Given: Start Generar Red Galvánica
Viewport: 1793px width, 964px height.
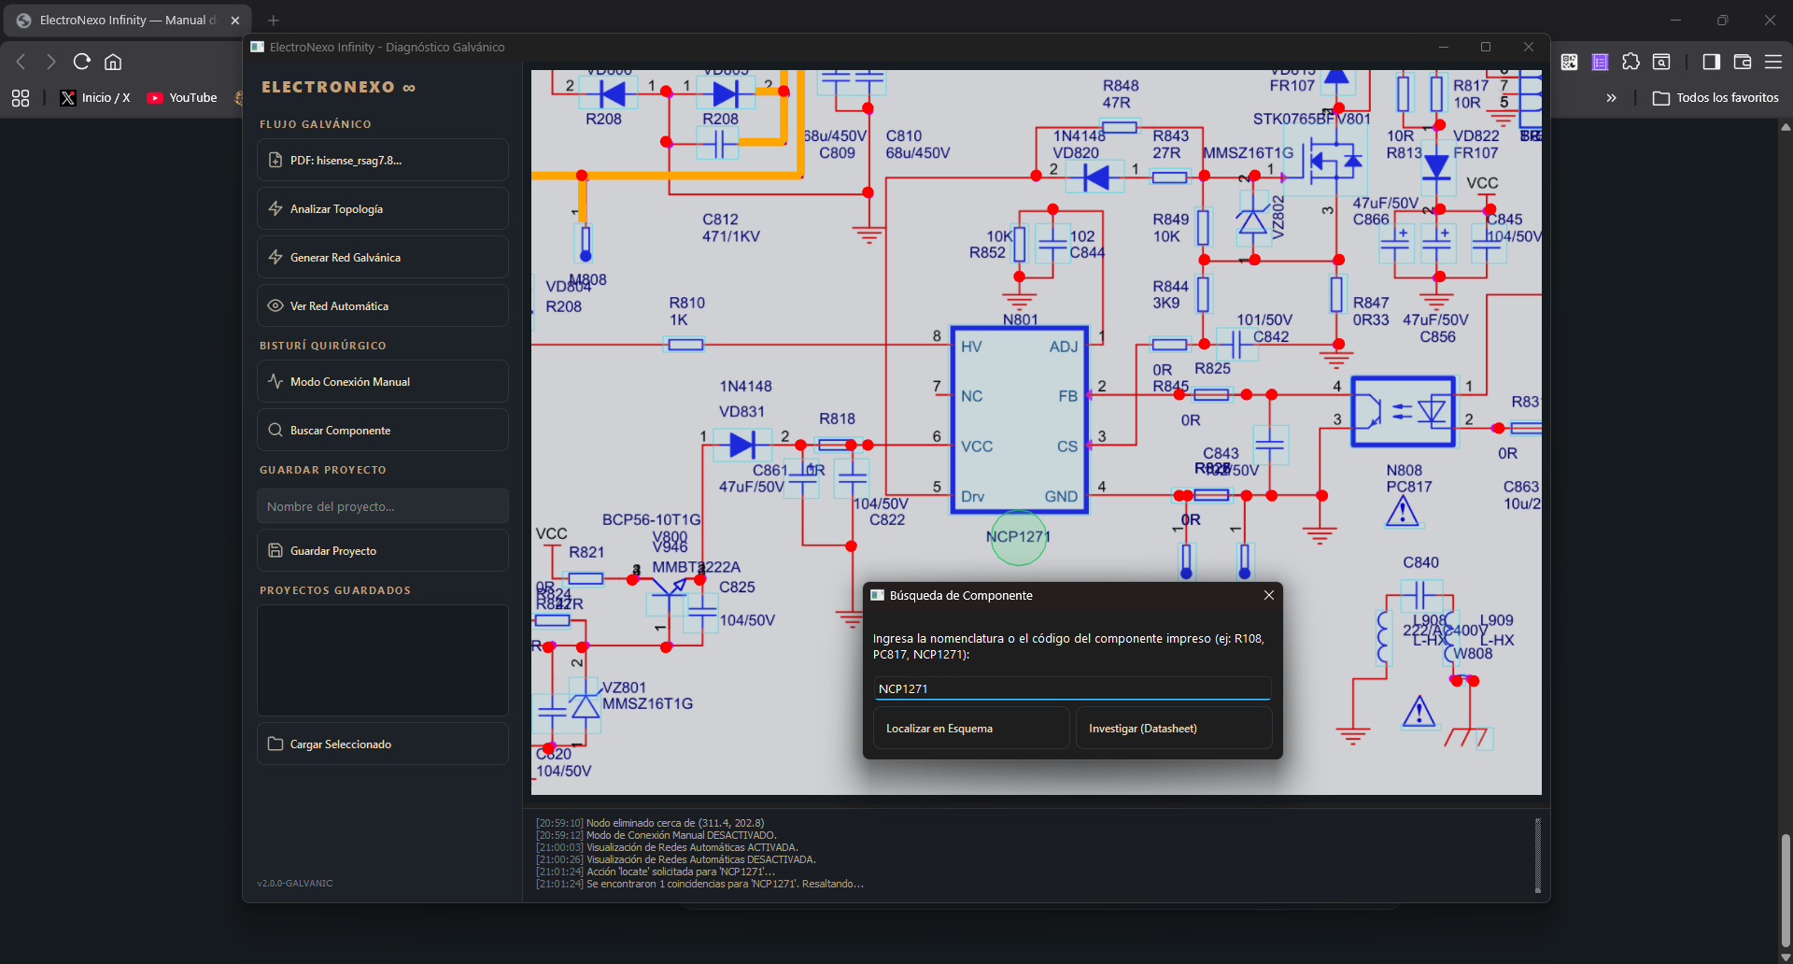Looking at the screenshot, I should (383, 258).
